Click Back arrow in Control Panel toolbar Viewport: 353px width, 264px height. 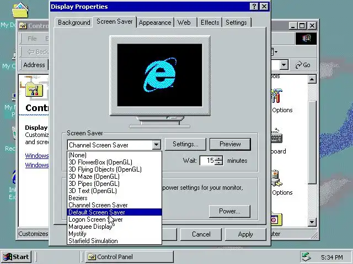click(38, 52)
